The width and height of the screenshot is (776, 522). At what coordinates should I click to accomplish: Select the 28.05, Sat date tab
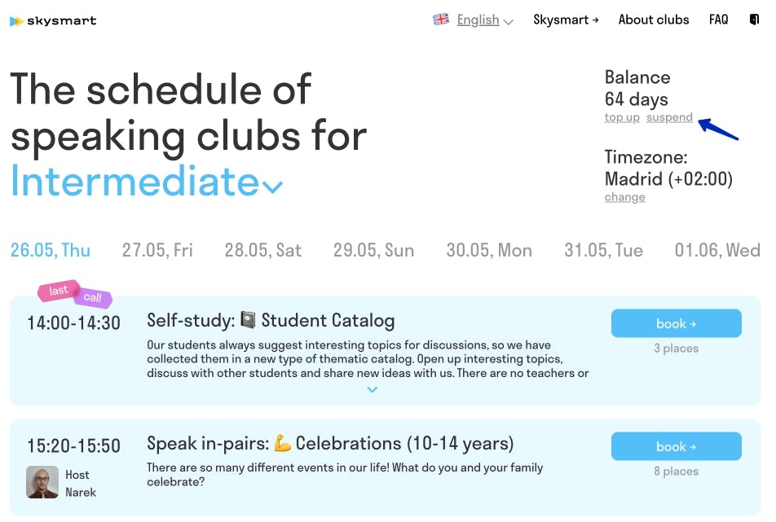[263, 250]
